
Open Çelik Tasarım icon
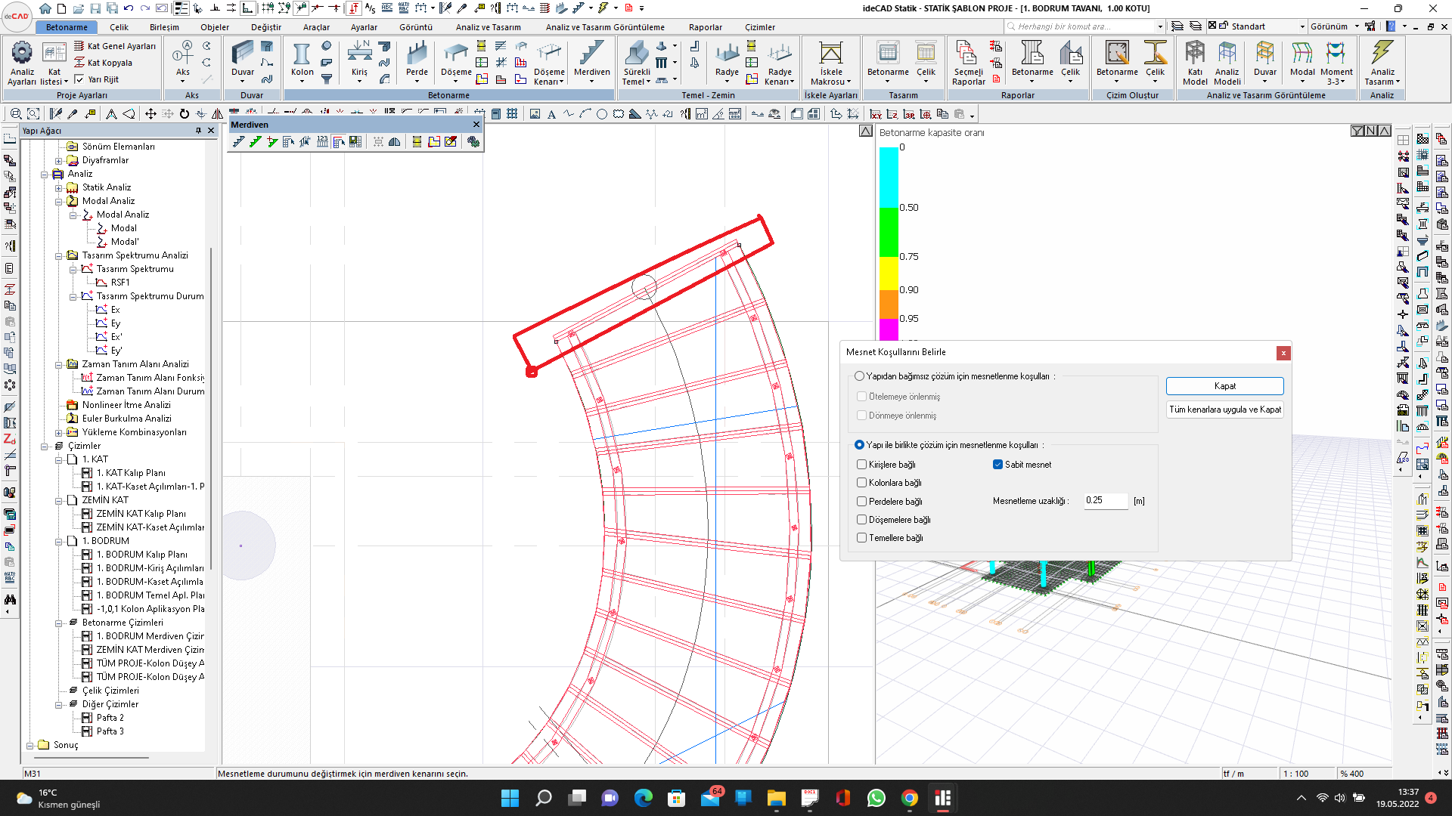pyautogui.click(x=926, y=60)
